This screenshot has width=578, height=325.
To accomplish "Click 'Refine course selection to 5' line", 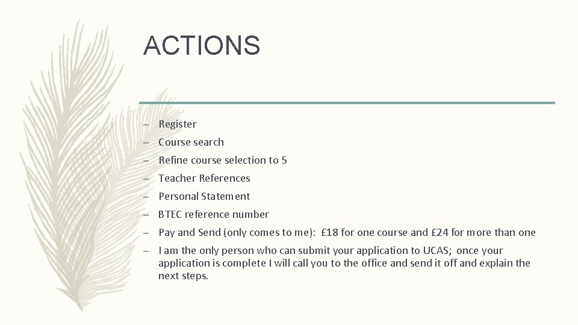I will pos(222,160).
